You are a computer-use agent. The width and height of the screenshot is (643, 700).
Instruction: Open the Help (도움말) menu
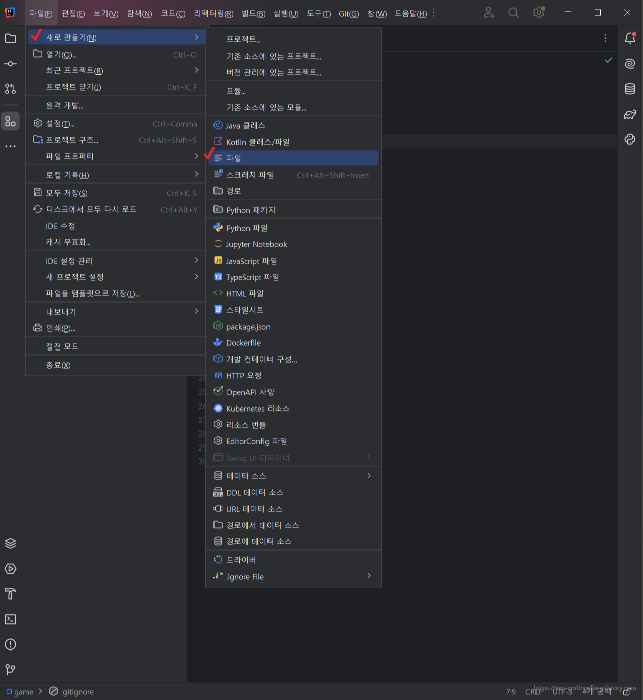pos(410,13)
